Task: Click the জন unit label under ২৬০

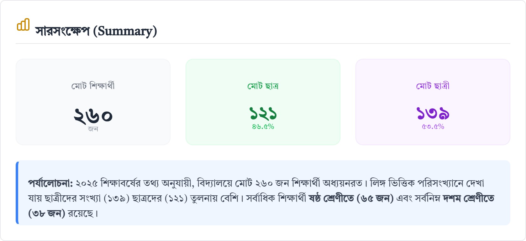Action: click(93, 129)
